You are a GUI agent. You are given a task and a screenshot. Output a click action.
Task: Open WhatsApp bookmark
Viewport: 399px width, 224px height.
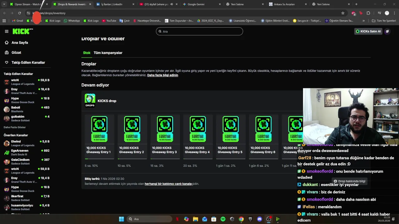pyautogui.click(x=72, y=21)
